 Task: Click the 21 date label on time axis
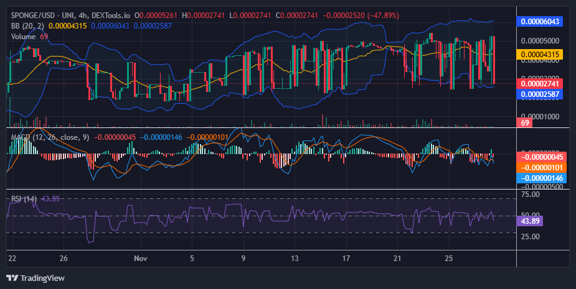click(x=397, y=258)
